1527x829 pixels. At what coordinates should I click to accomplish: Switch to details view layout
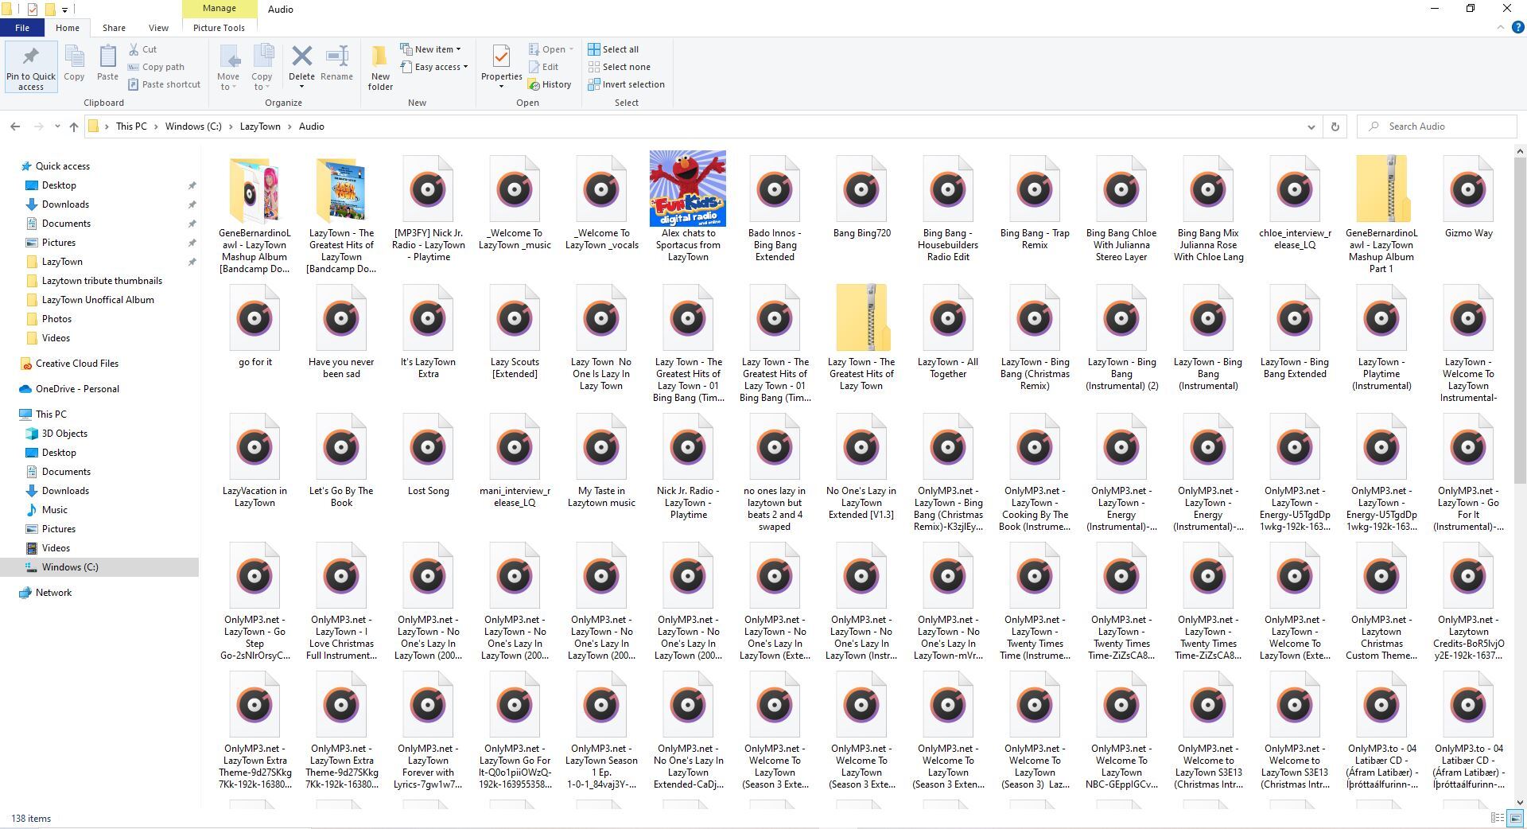[x=1497, y=818]
